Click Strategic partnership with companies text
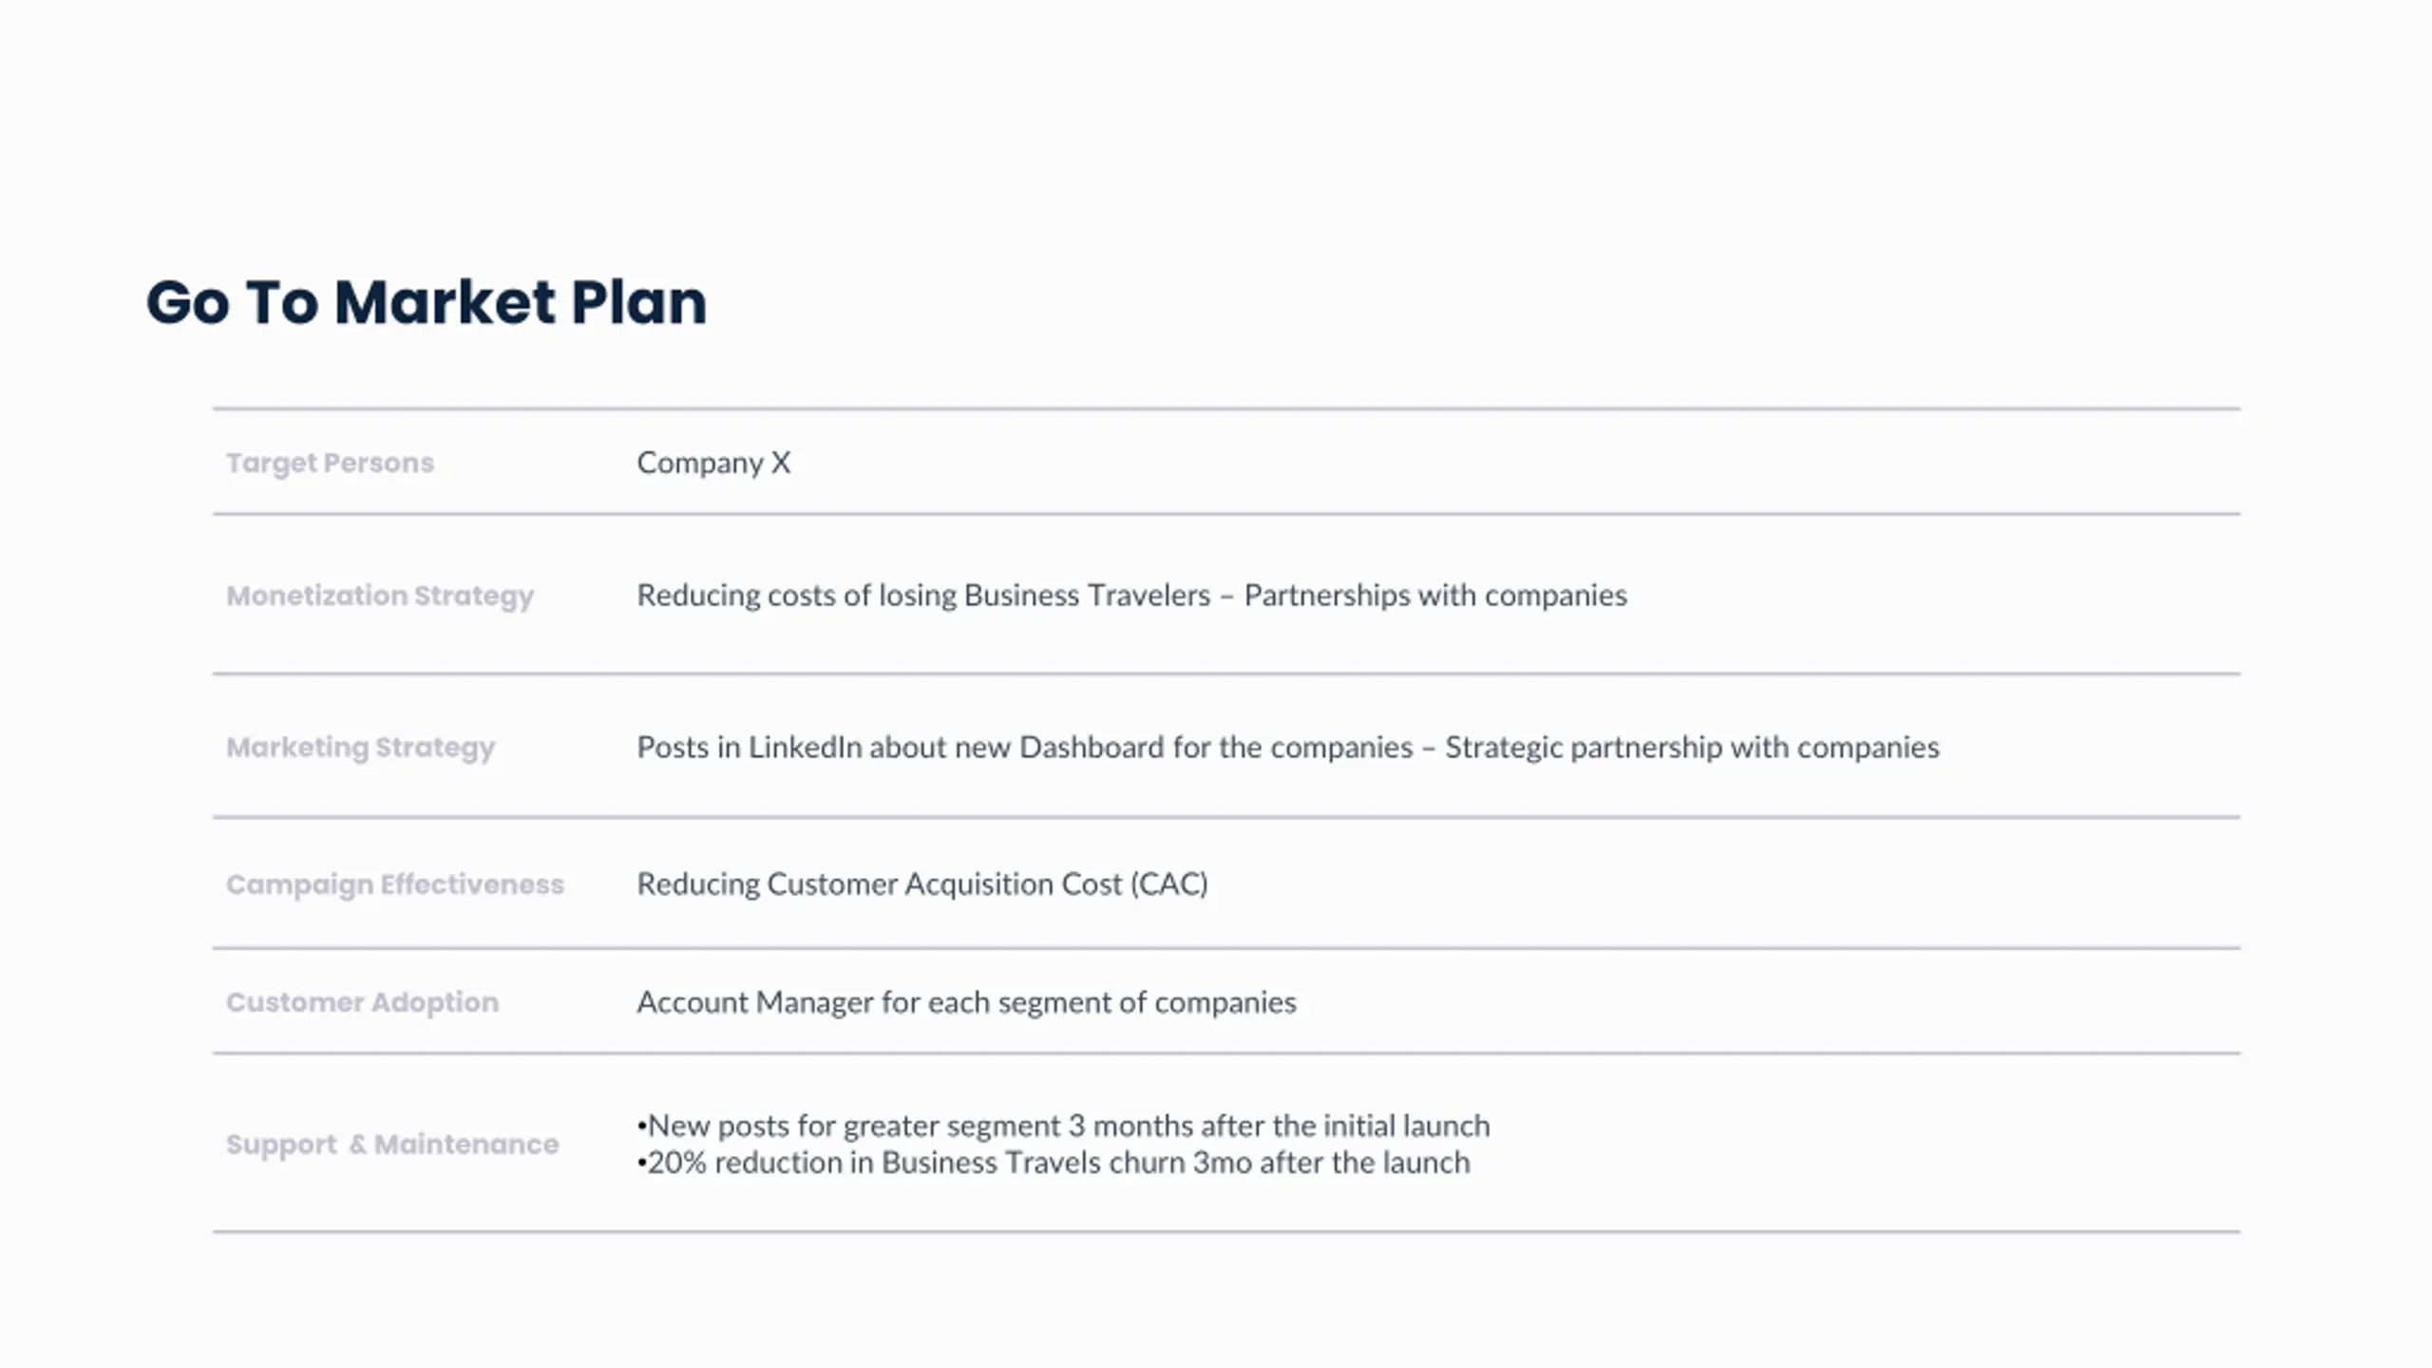The width and height of the screenshot is (2432, 1368). point(1692,748)
